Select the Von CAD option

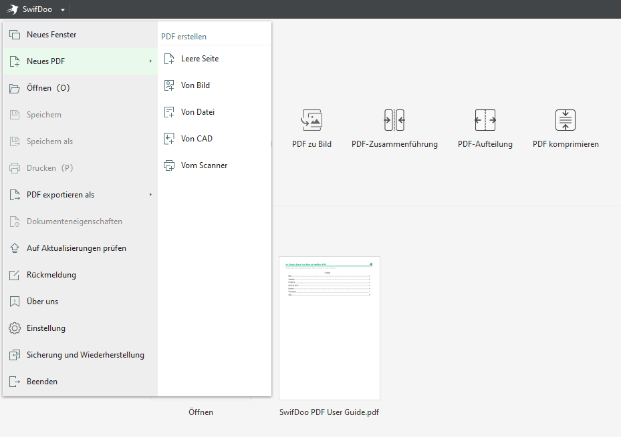[215, 139]
